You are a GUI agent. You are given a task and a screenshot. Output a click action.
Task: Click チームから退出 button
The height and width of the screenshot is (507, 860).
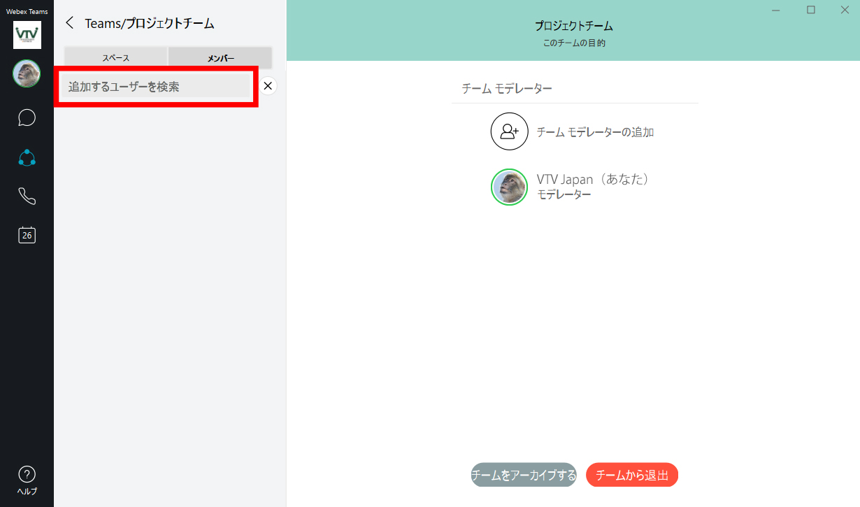632,475
